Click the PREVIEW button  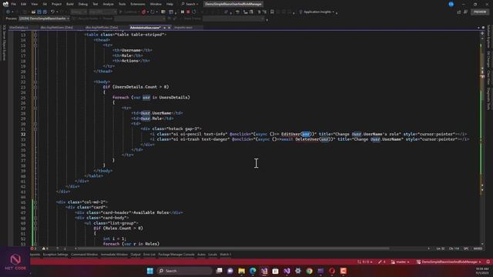click(480, 12)
